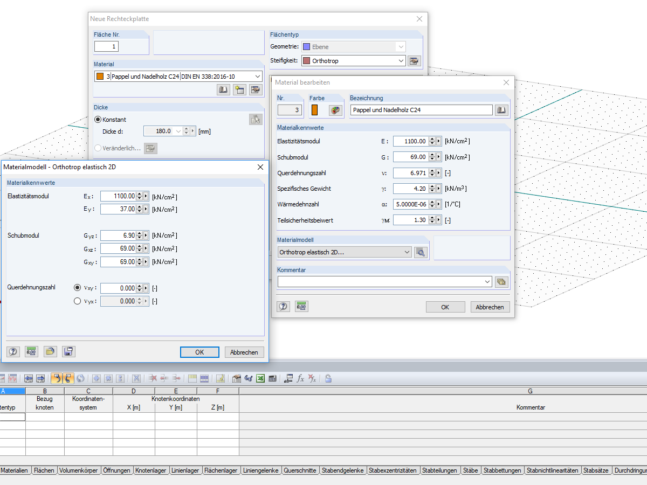647x485 pixels.
Task: Click the color palette icon next to Farbe
Action: point(335,110)
